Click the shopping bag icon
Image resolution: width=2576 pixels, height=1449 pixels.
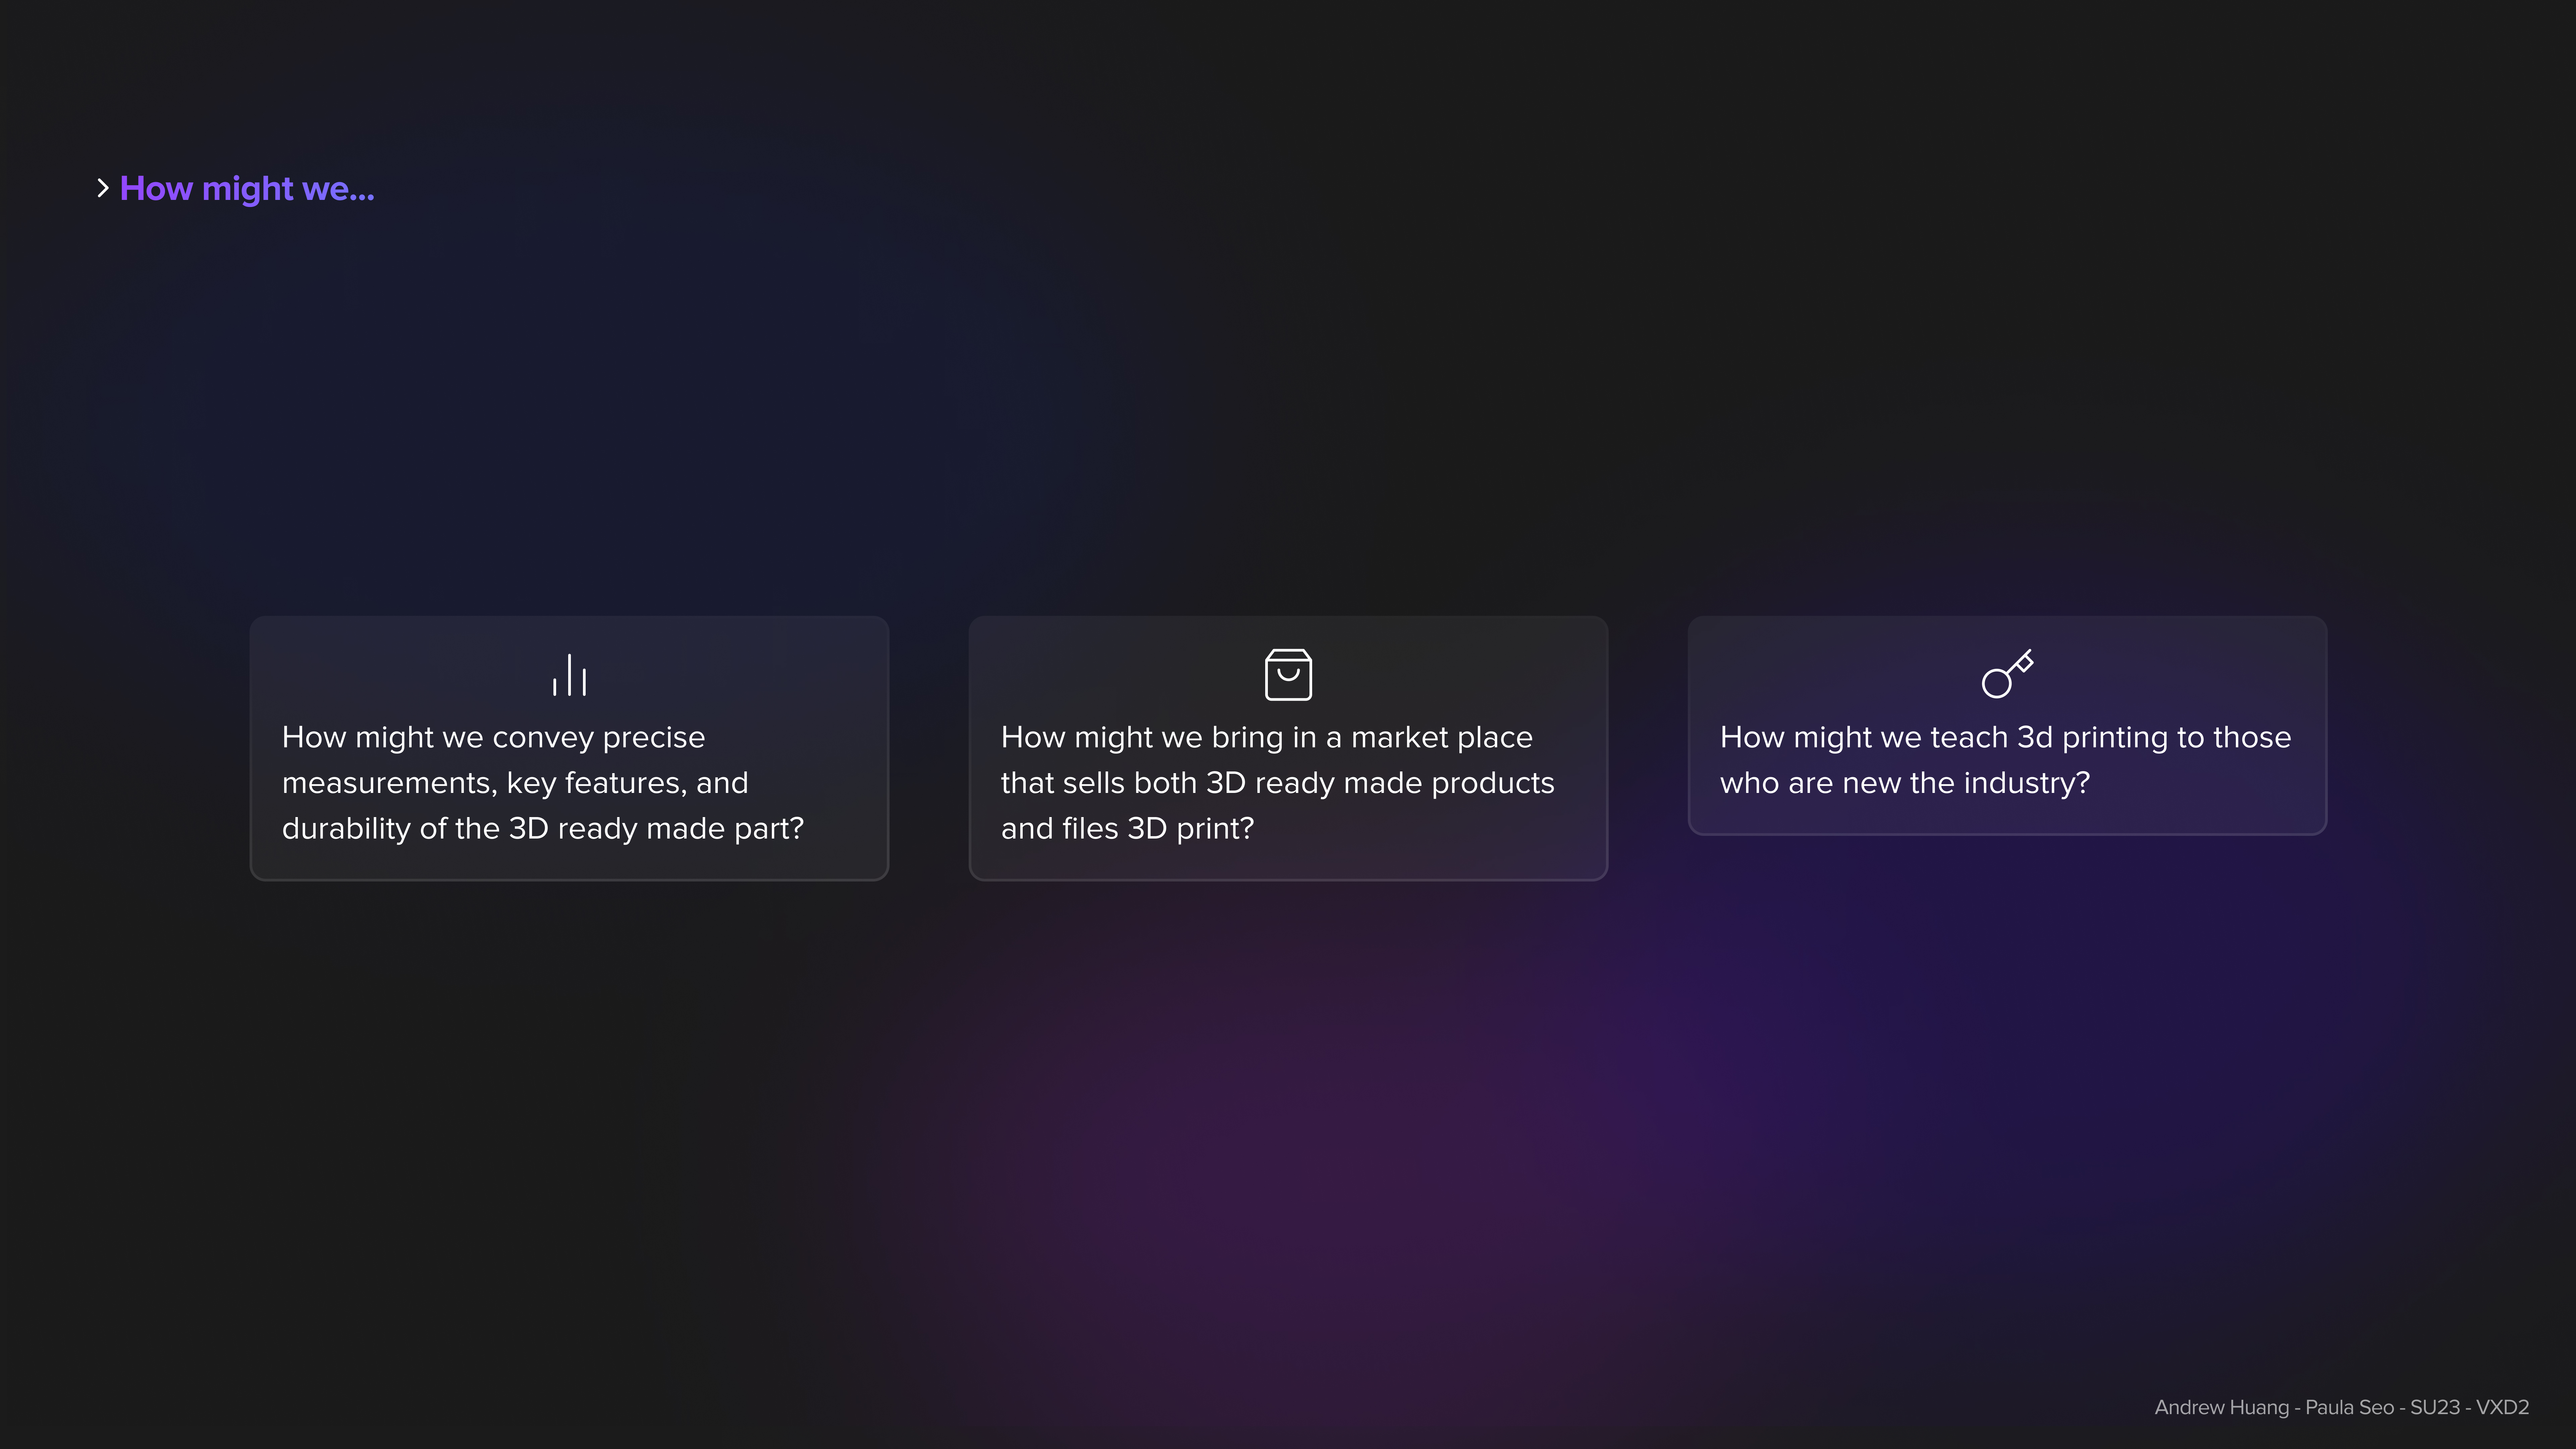tap(1288, 674)
